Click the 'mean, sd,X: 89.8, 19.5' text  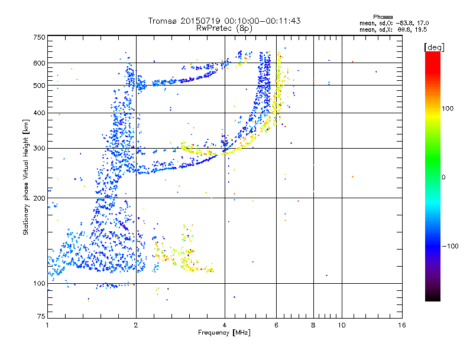tap(393, 29)
